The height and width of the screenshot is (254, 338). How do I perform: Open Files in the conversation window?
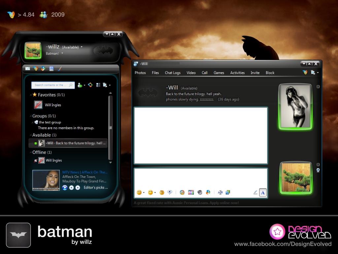[x=155, y=73]
